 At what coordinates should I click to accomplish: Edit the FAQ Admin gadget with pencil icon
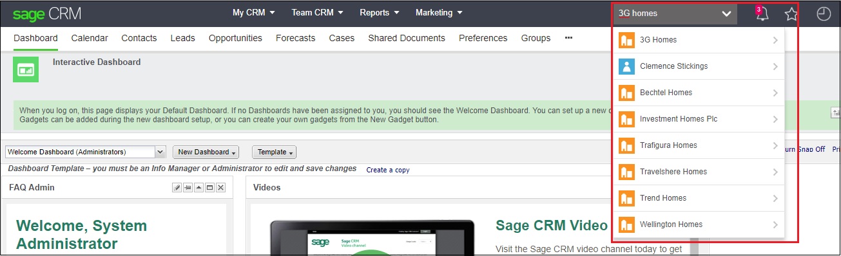click(177, 187)
